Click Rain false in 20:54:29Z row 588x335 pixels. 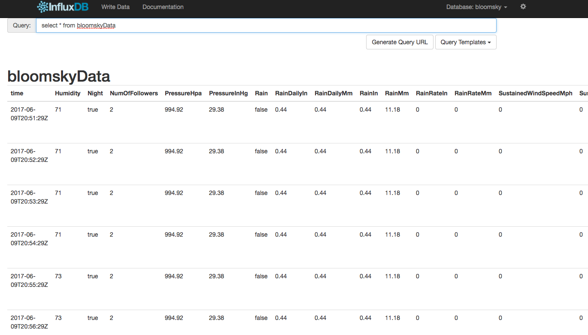tap(261, 234)
